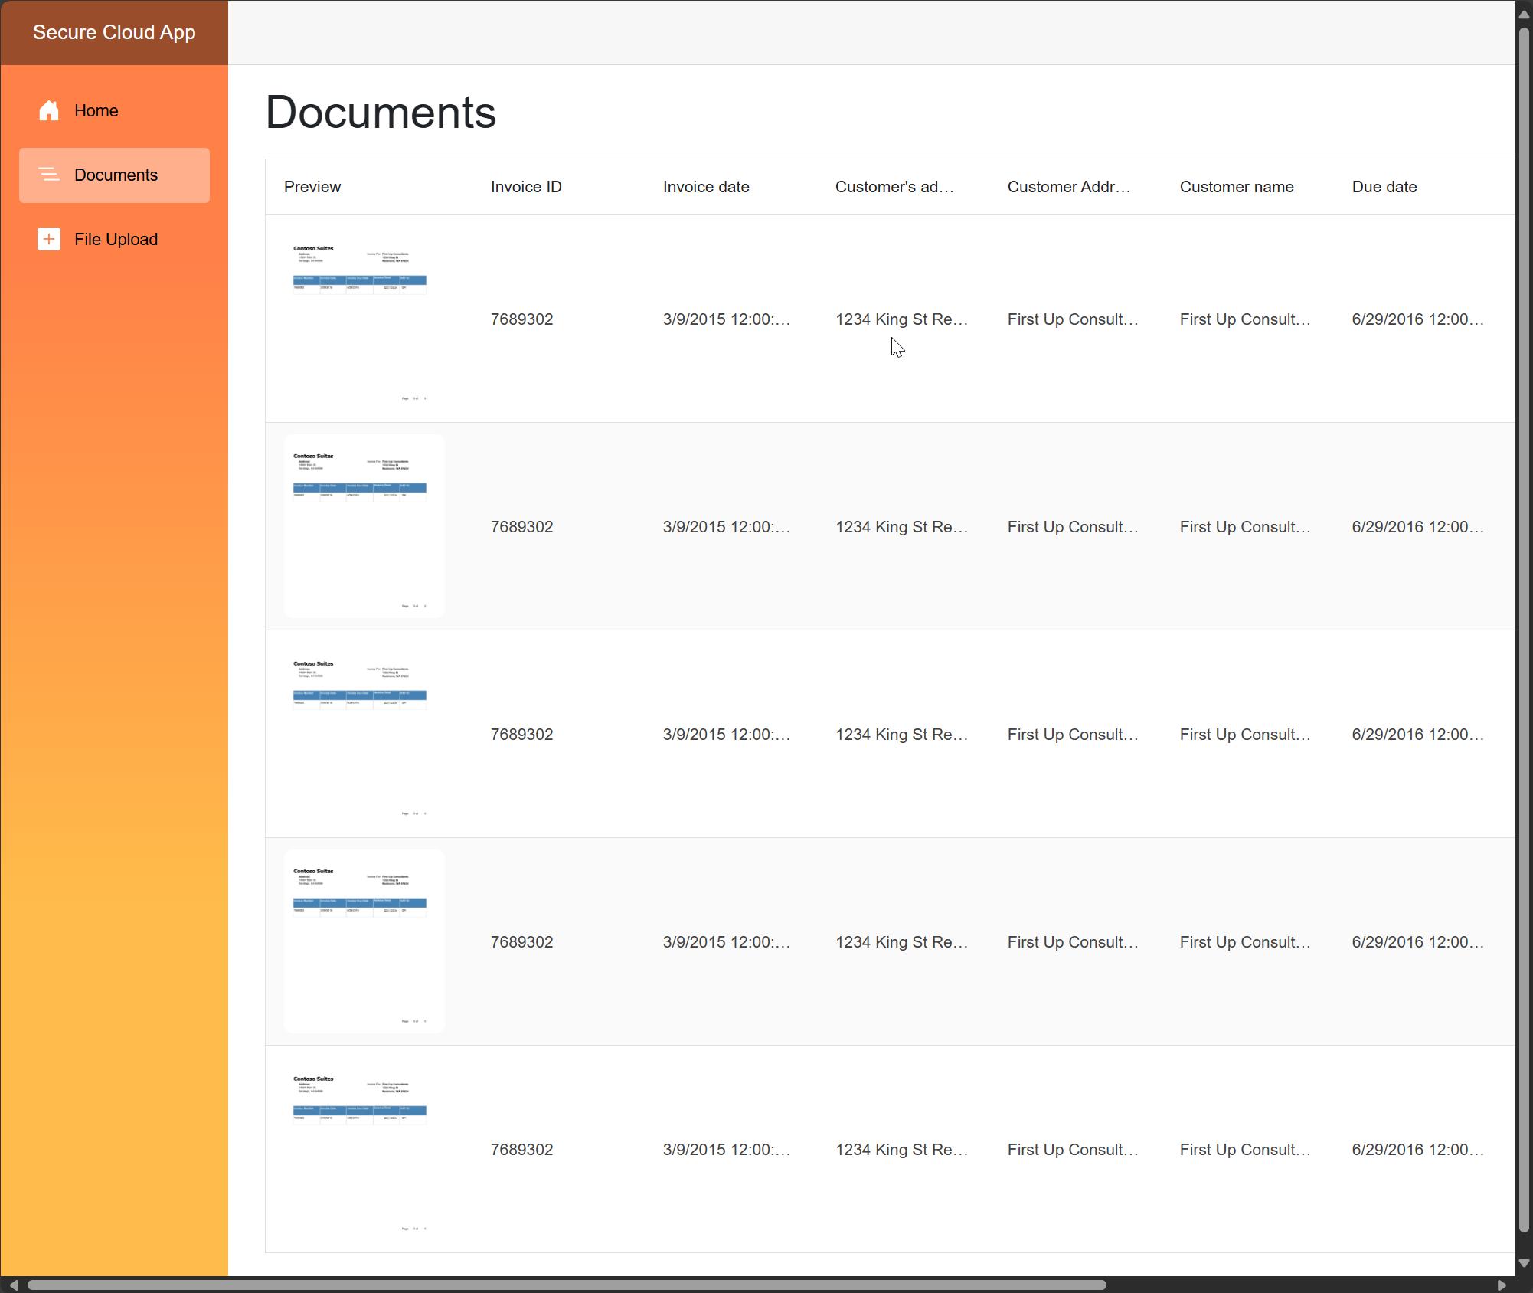Click the vertical scrollbar down arrow
Viewport: 1533px width, 1293px height.
point(1524,1263)
